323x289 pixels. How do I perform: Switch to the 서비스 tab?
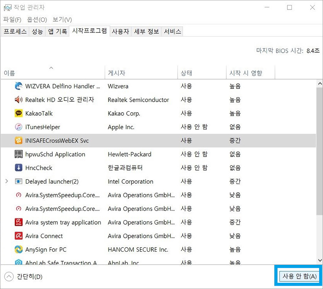coord(172,31)
